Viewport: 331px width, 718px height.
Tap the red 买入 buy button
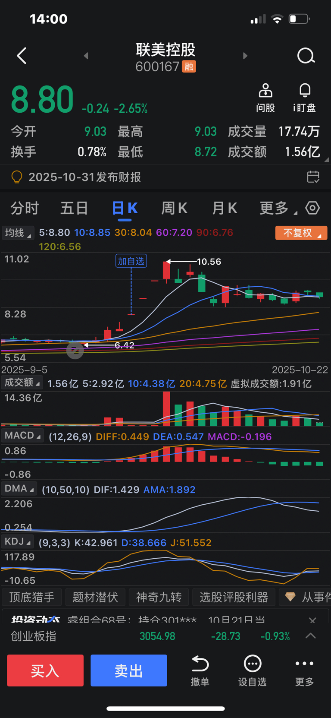(45, 671)
